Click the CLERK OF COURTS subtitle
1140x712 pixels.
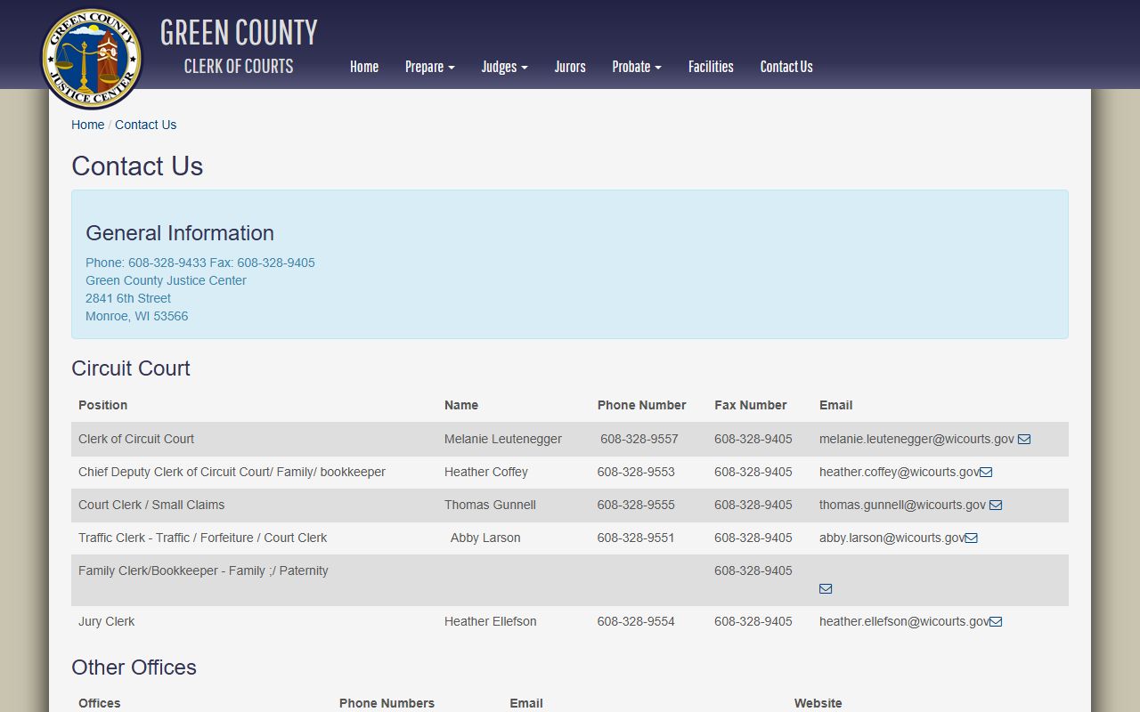[x=239, y=67]
